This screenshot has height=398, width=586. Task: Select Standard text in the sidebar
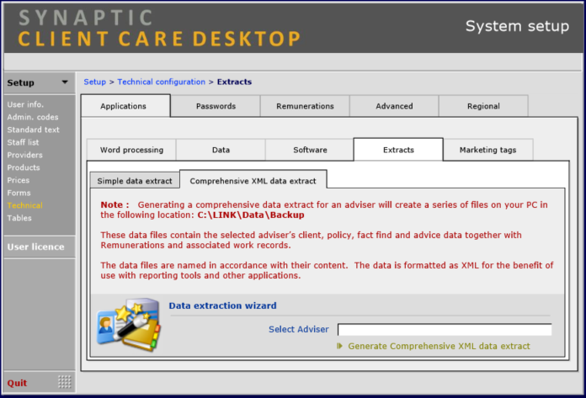33,130
